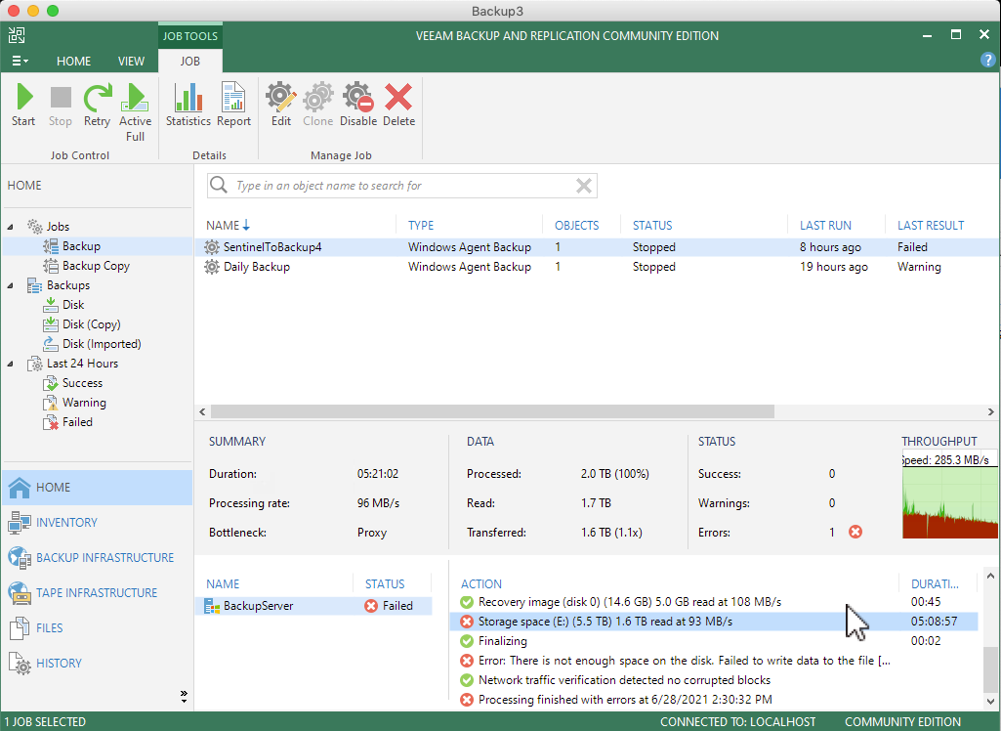Collapse the Backups tree node
Image resolution: width=1001 pixels, height=731 pixels.
pyautogui.click(x=10, y=285)
